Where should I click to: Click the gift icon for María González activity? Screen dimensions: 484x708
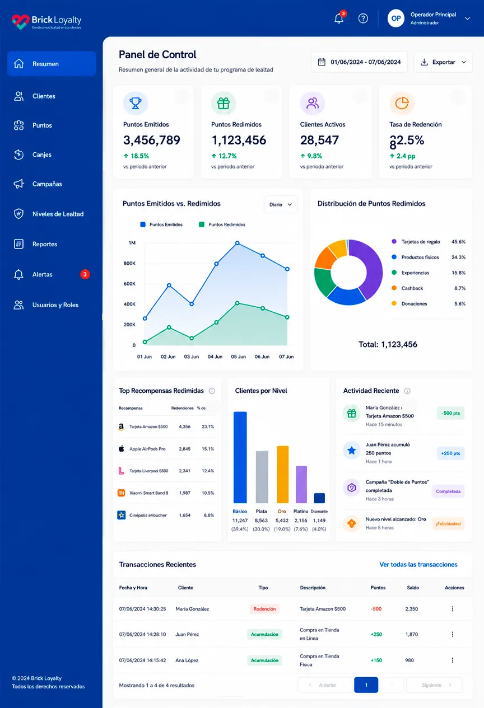tap(352, 414)
